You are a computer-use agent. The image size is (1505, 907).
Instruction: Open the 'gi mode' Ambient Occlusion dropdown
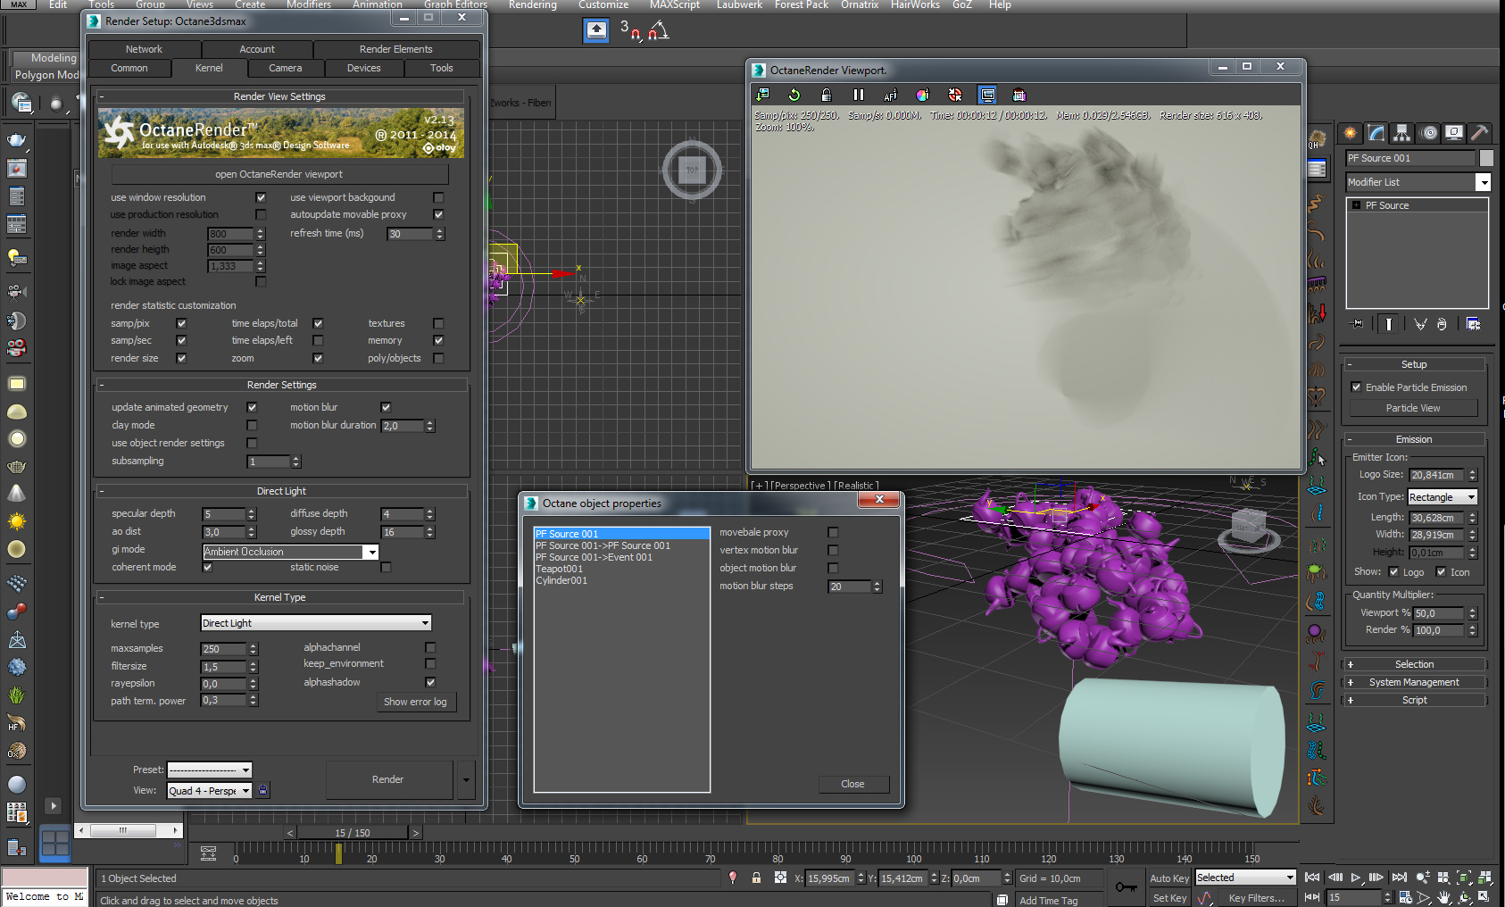291,552
